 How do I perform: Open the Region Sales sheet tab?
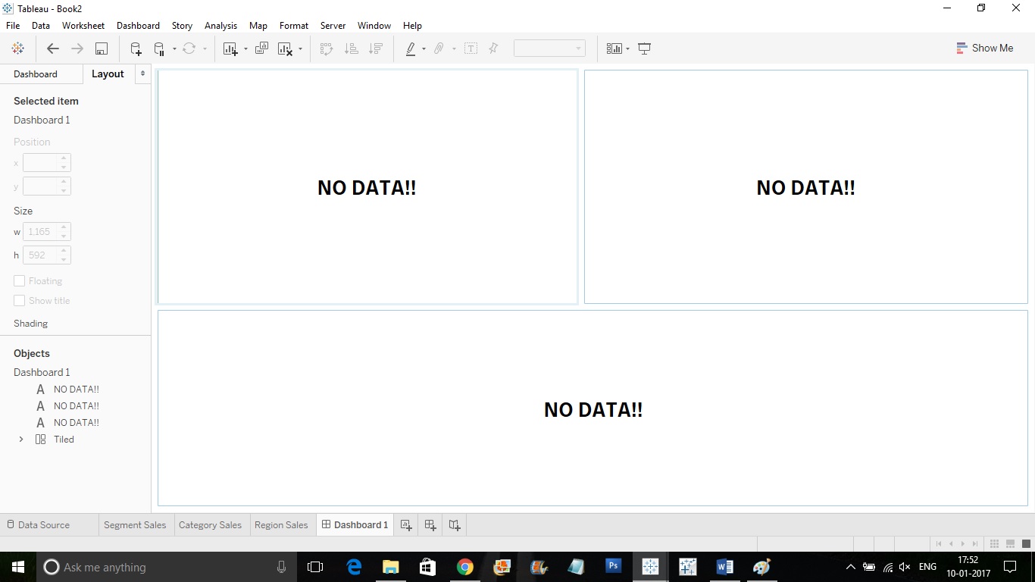pyautogui.click(x=281, y=524)
